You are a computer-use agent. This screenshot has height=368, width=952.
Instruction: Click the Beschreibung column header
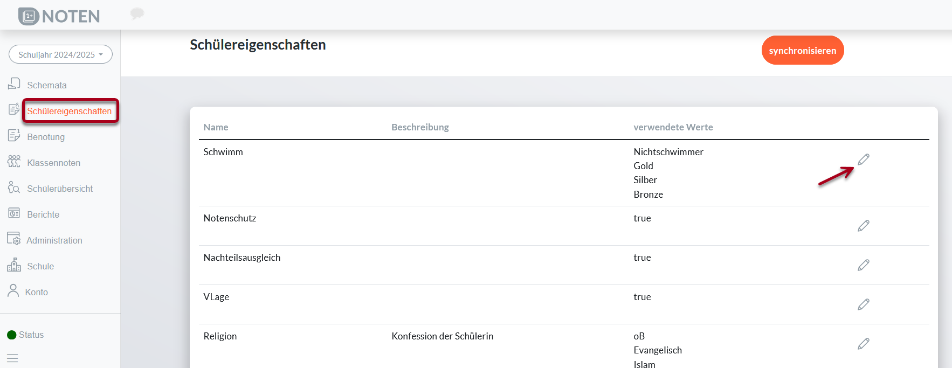click(420, 127)
